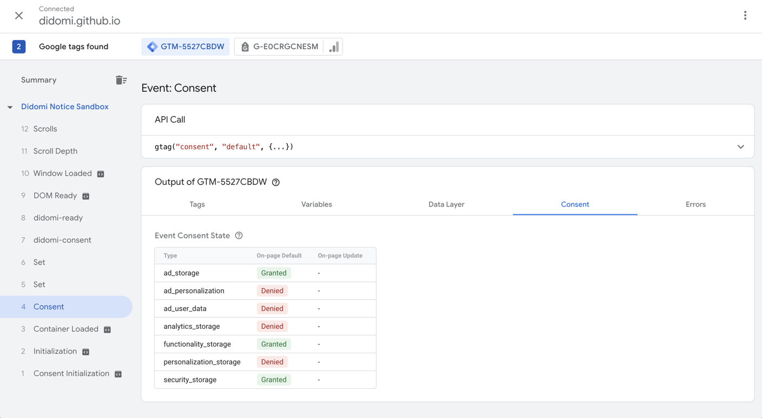Viewport: 762px width, 418px height.
Task: Switch to the Variables tab
Action: [317, 204]
